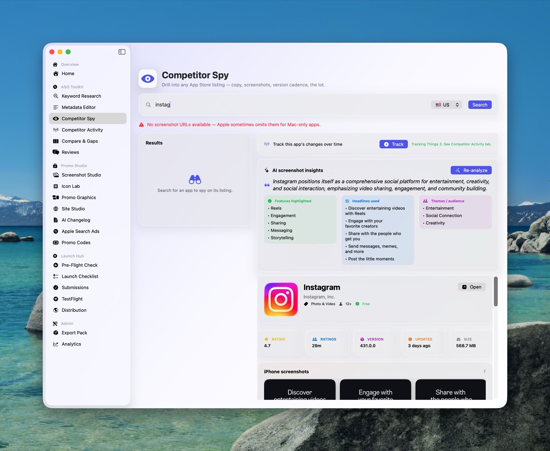Click the Open button for Instagram

[472, 287]
